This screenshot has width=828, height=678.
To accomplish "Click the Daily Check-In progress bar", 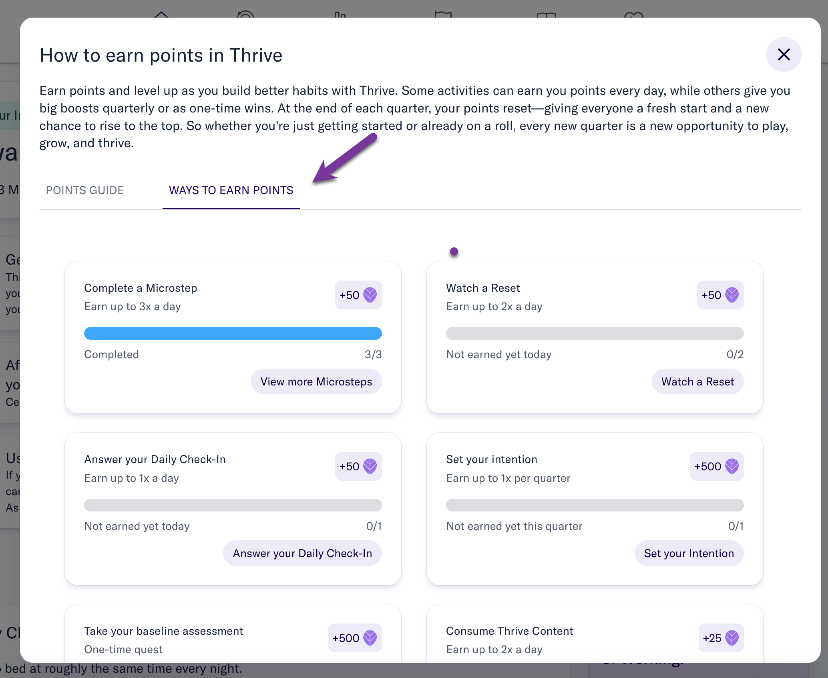I will coord(233,505).
